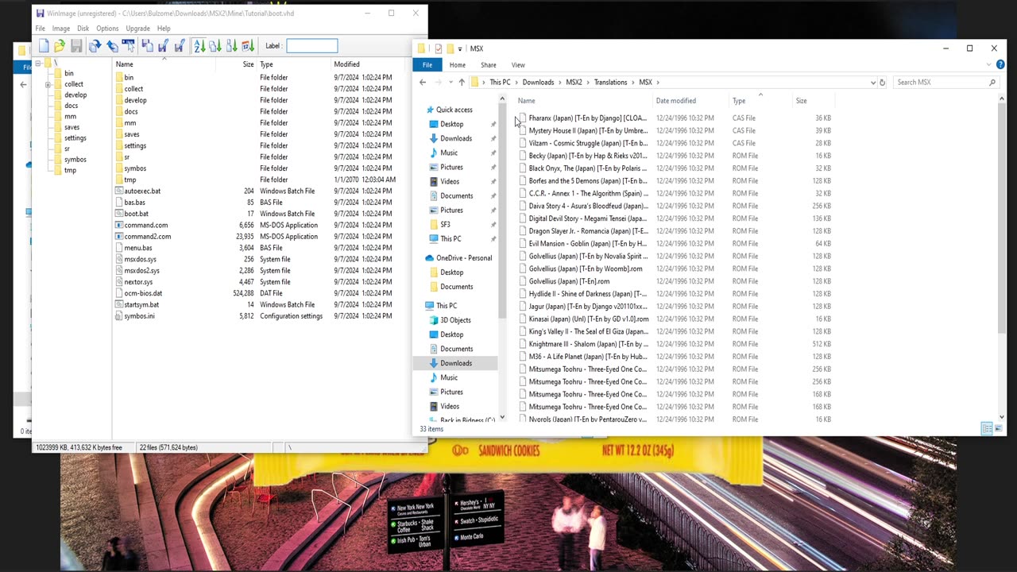Click the toolbar icon with pointer cursor in WinImage
This screenshot has width=1017, height=572.
(129, 46)
